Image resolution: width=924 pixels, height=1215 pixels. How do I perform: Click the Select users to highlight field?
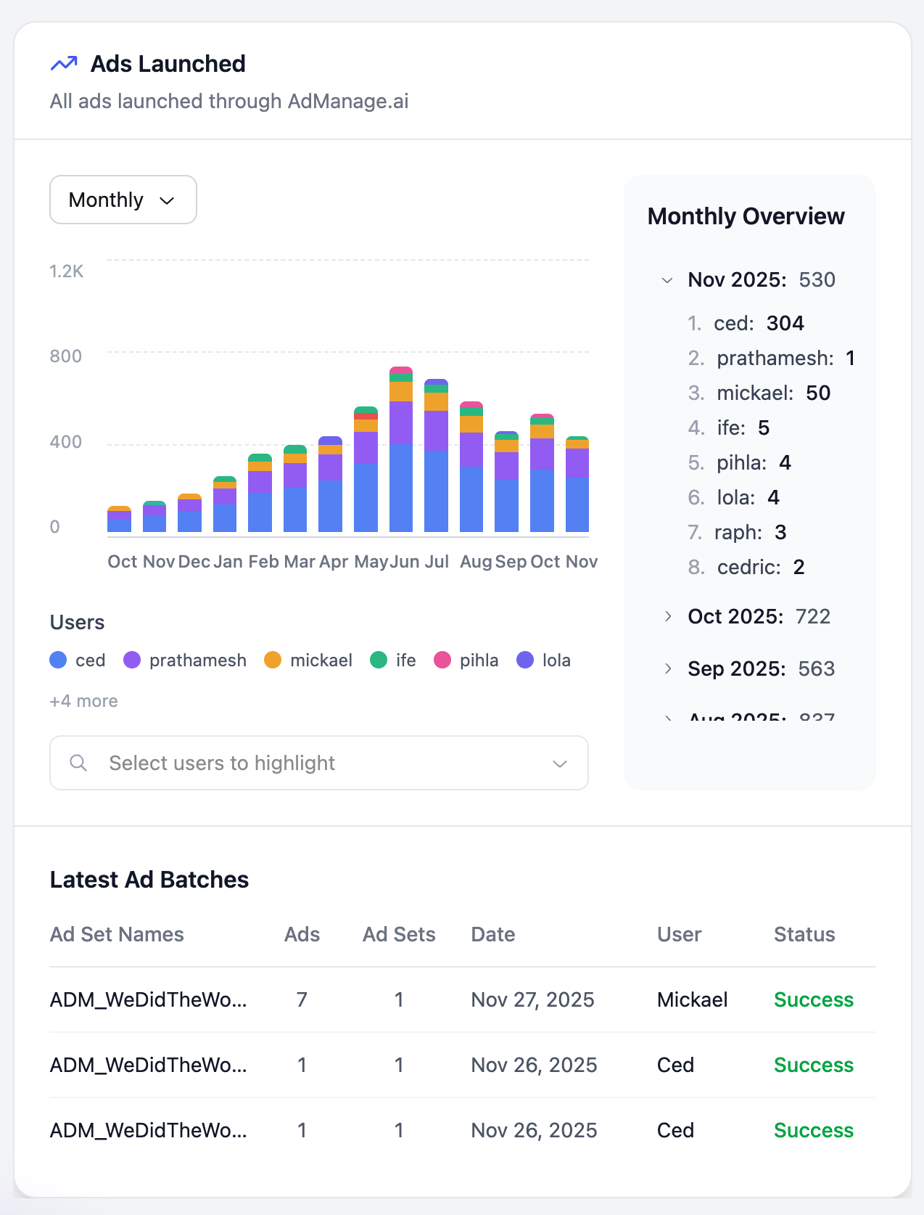point(319,763)
